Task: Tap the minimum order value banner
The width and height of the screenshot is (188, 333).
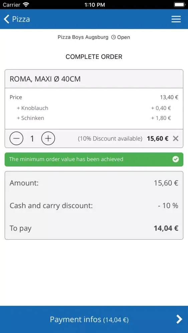Action: tap(94, 159)
